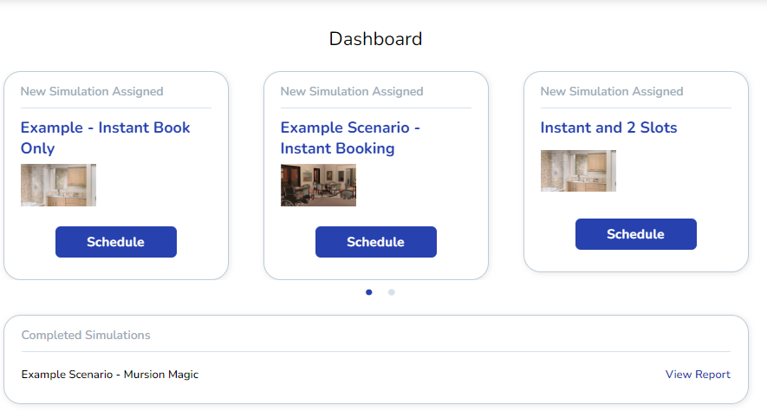Go to the first carousel page dot
This screenshot has width=767, height=418.
(369, 292)
